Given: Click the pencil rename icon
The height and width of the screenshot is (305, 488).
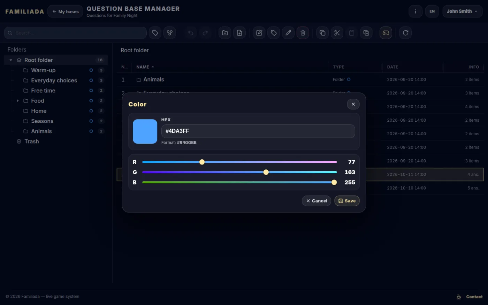Looking at the screenshot, I should tap(288, 33).
